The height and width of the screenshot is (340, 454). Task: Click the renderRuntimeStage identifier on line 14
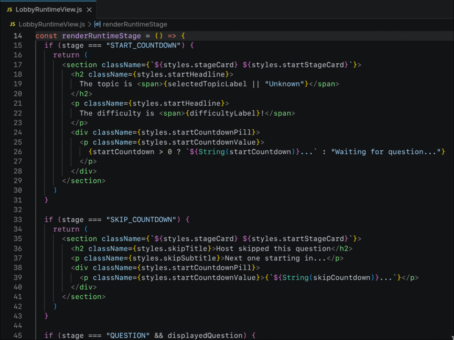tap(102, 36)
